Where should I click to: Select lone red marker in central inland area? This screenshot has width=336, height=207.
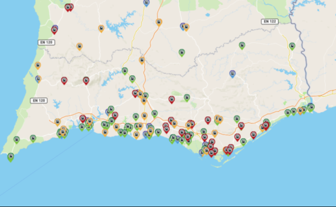pos(172,100)
